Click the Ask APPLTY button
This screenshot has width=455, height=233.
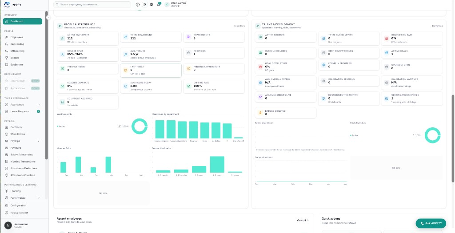coord(431,223)
